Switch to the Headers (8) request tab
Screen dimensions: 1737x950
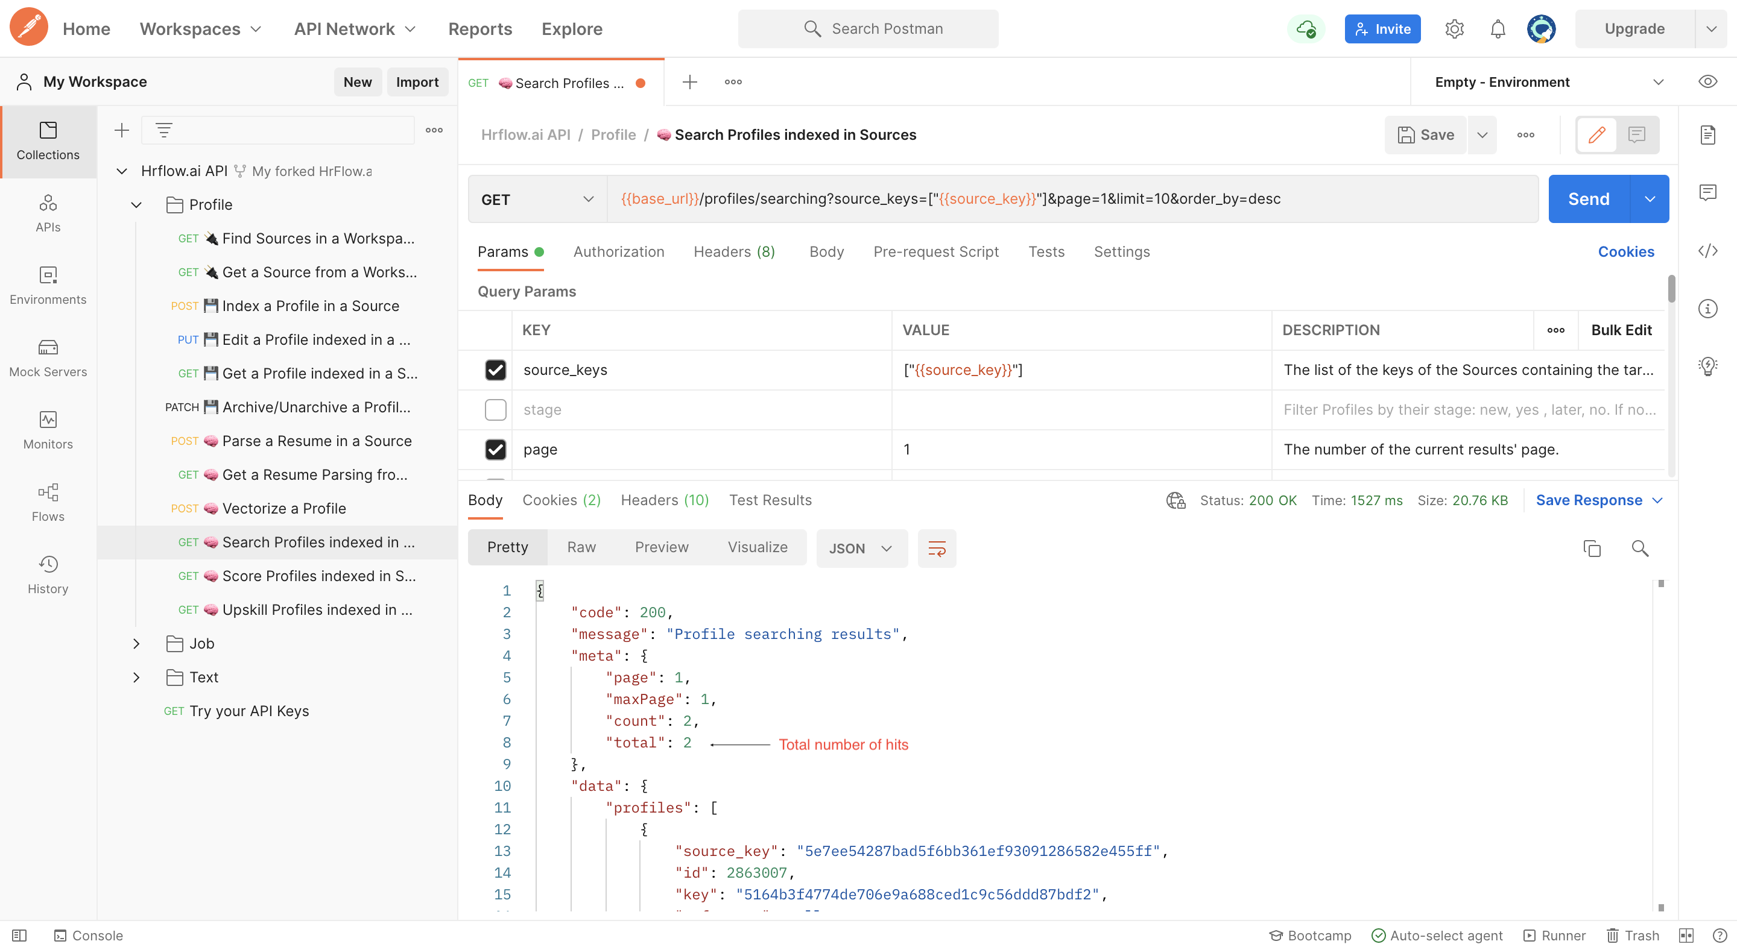pos(735,252)
